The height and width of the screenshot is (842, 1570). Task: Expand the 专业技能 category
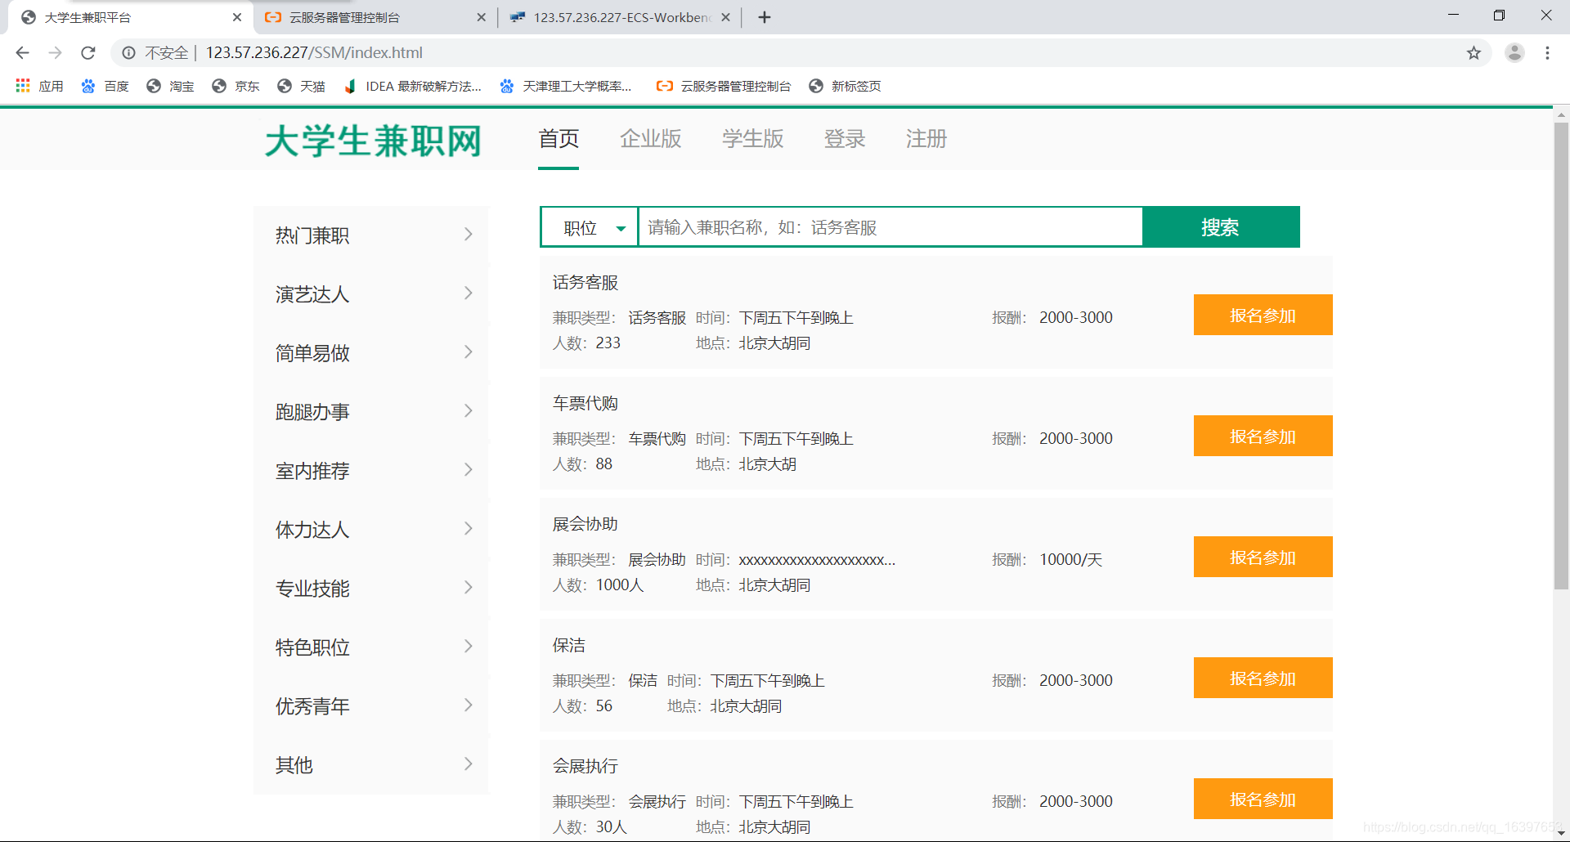pos(372,589)
